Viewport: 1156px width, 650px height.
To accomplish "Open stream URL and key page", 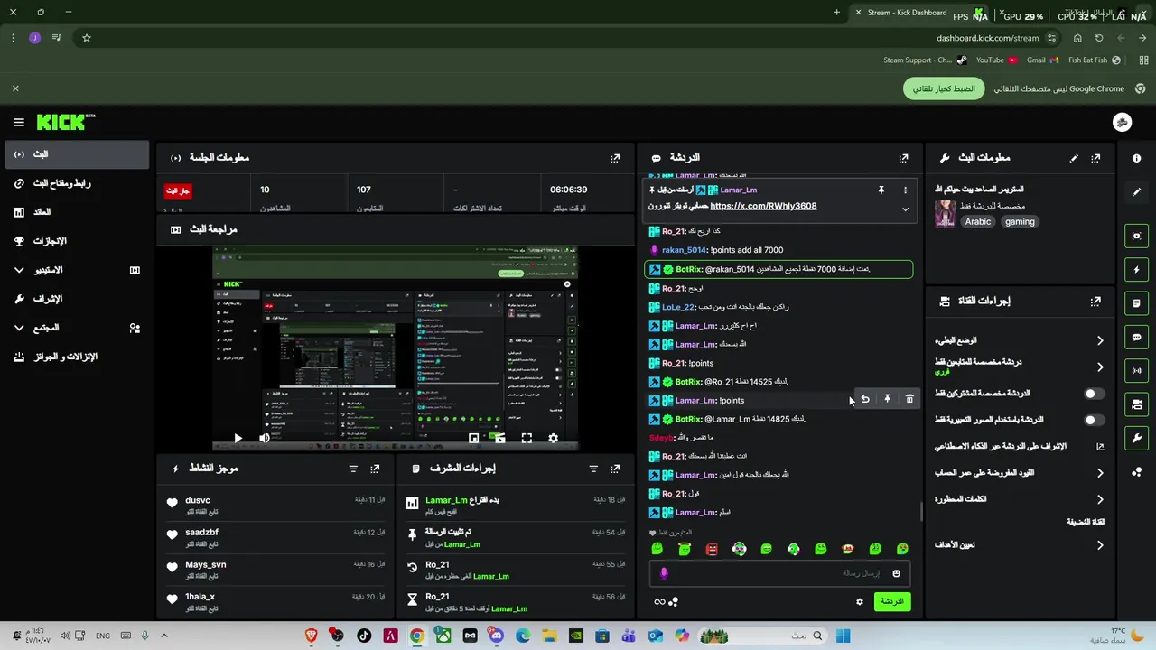I will click(77, 183).
